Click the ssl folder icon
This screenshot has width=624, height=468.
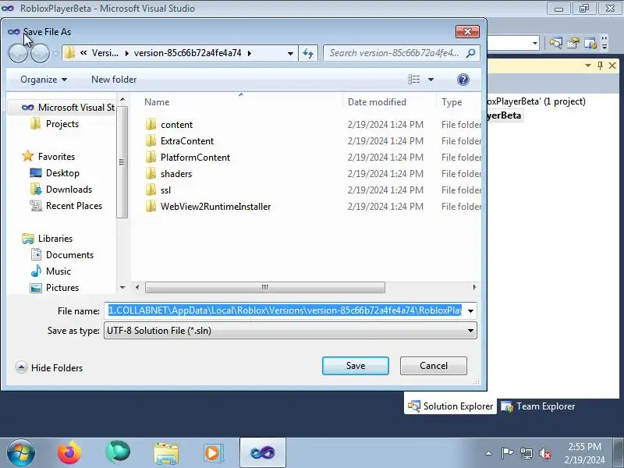[151, 190]
